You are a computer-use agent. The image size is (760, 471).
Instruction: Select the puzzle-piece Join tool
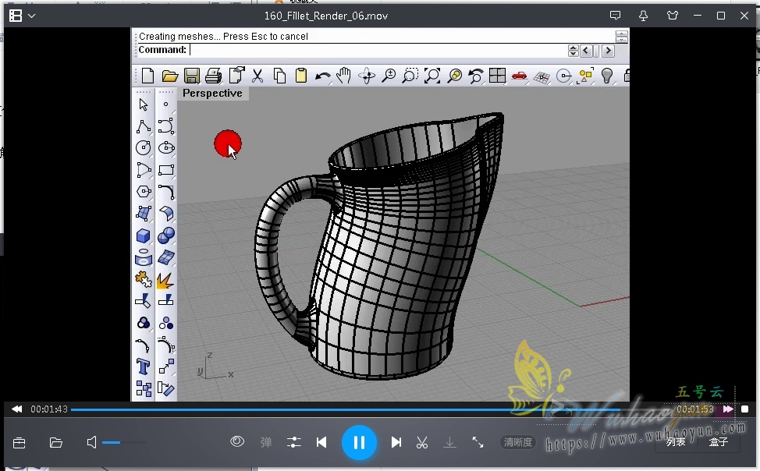144,280
